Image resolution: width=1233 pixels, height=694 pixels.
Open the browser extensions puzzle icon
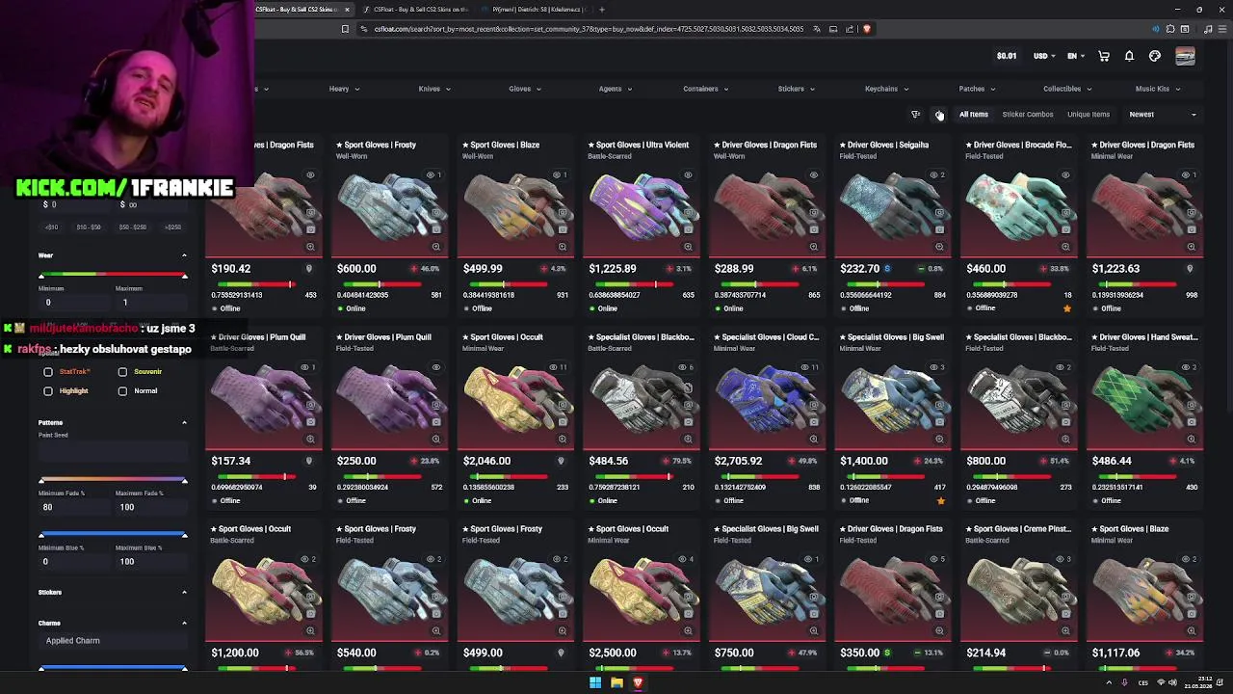pyautogui.click(x=1170, y=29)
